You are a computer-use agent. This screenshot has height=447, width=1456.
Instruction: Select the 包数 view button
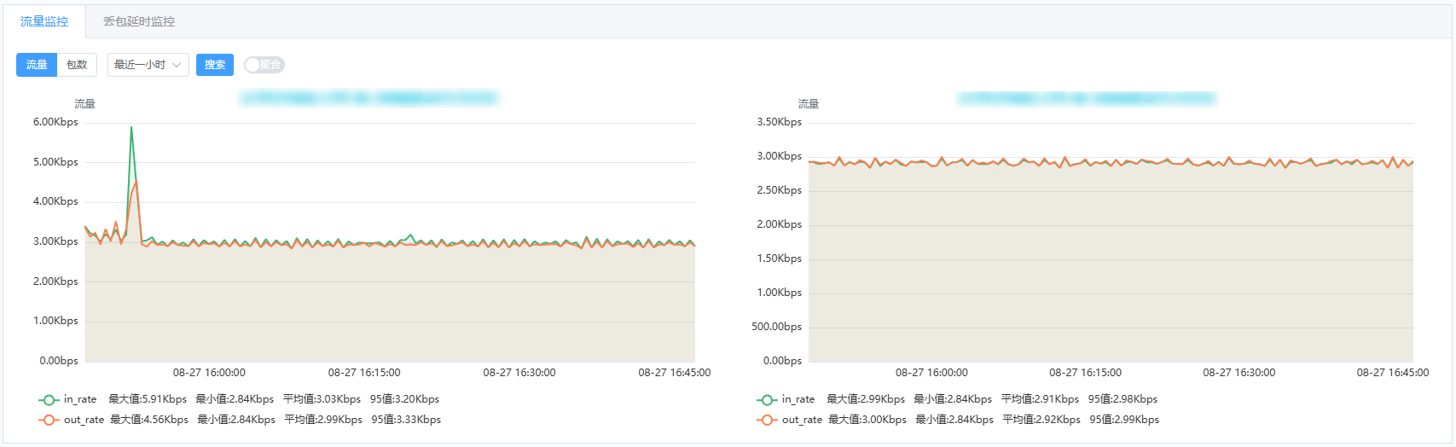pyautogui.click(x=77, y=65)
